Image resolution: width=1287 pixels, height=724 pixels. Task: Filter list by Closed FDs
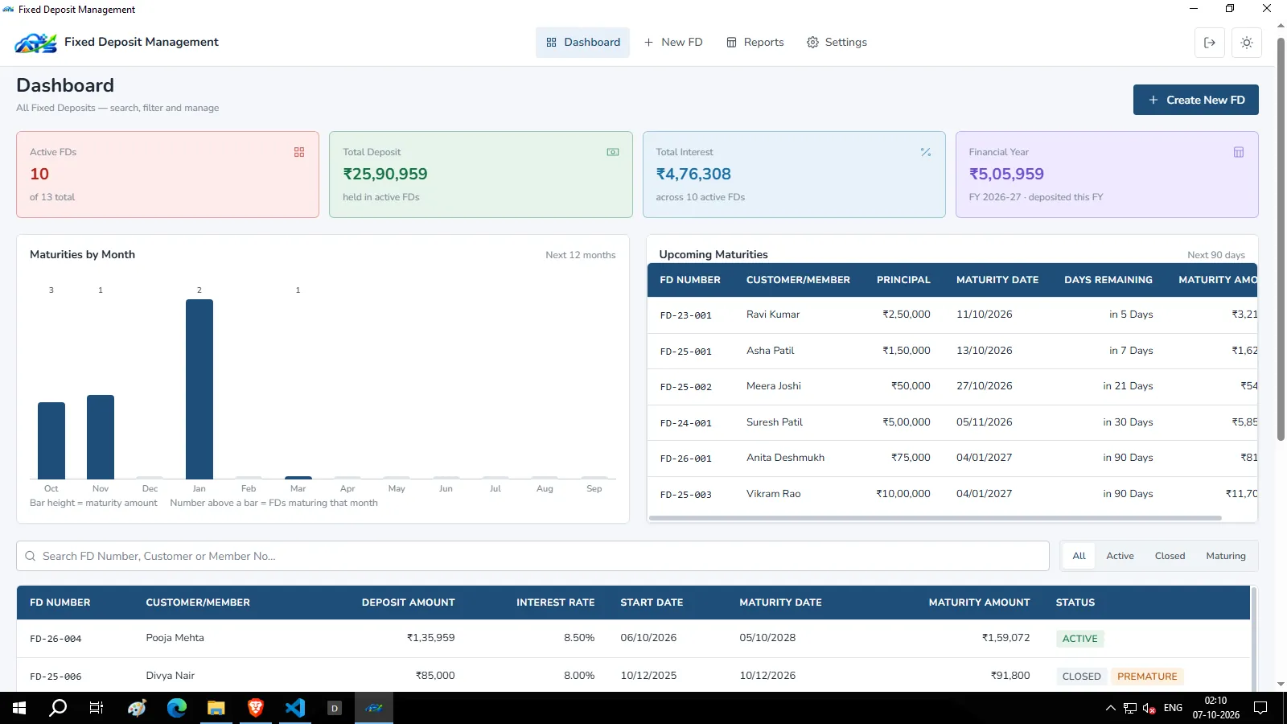coord(1170,556)
